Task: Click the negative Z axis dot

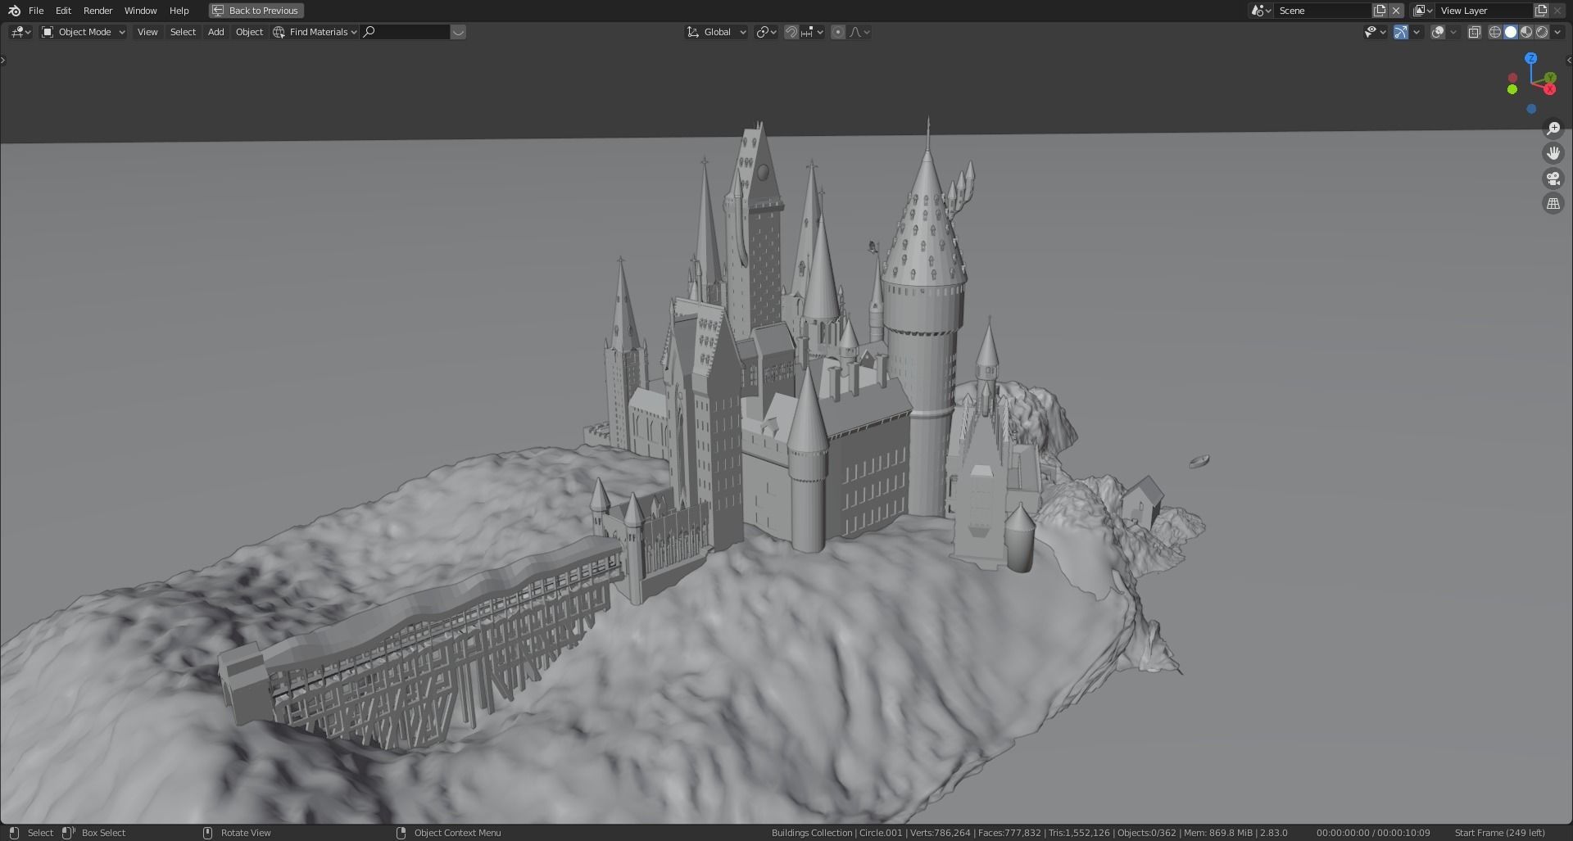Action: (1530, 109)
